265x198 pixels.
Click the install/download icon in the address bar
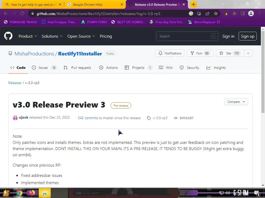click(199, 13)
